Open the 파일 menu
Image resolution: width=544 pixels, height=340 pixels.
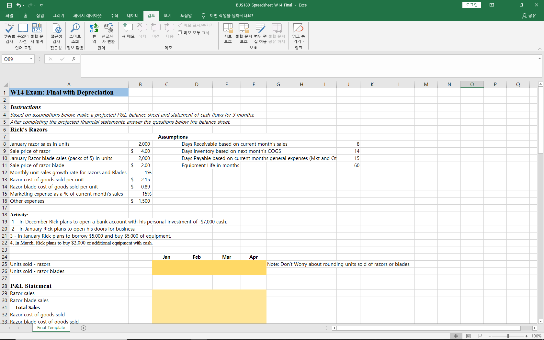9,16
